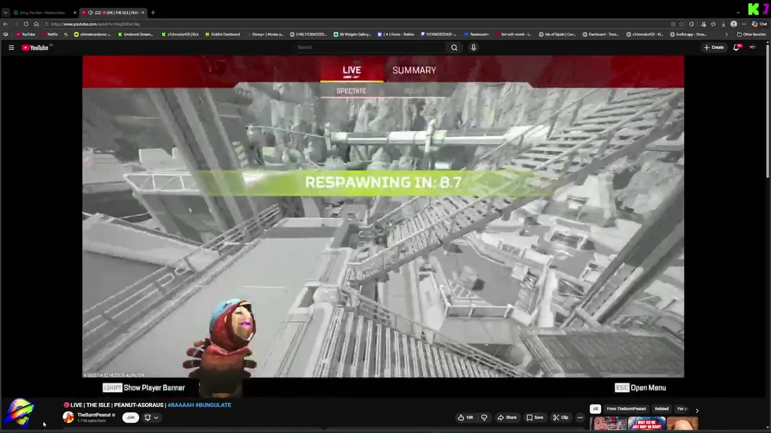This screenshot has height=433, width=771.
Task: Click the Share button
Action: (x=507, y=417)
